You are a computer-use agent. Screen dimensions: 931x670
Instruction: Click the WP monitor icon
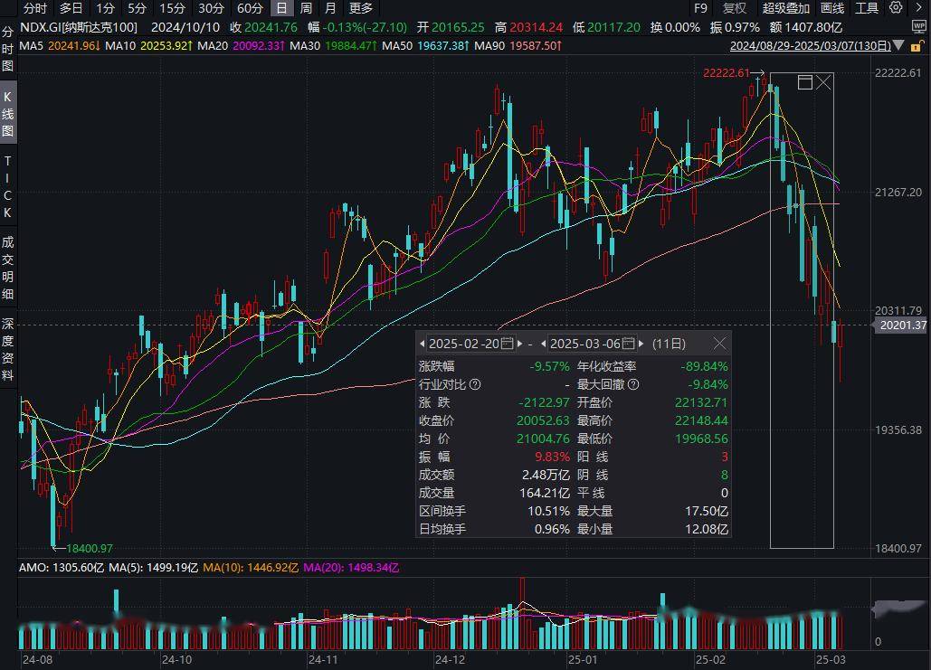[918, 27]
